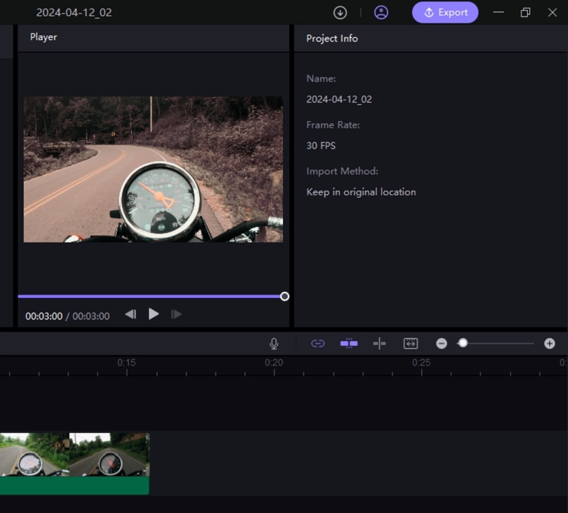Viewport: 568px width, 513px height.
Task: Toggle the preview-line marker icon
Action: coord(380,343)
